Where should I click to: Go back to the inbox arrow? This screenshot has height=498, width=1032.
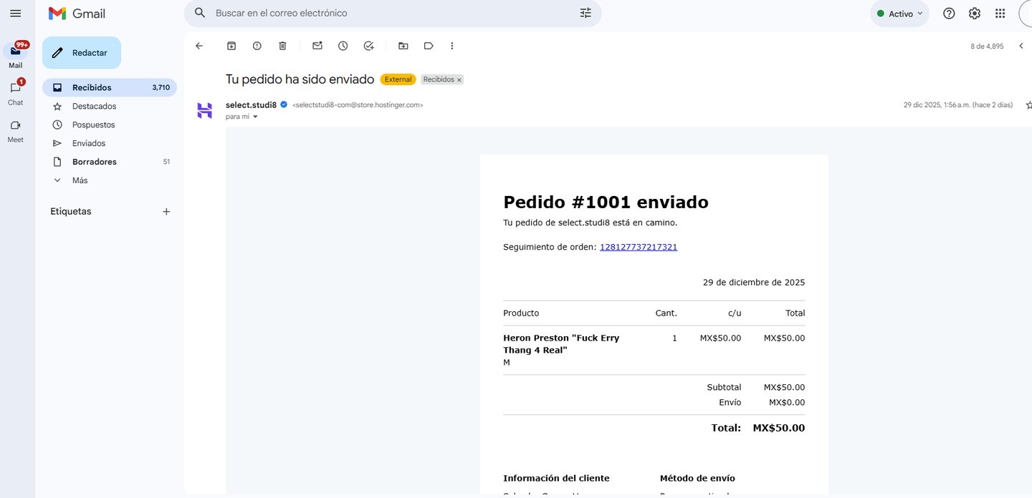pyautogui.click(x=199, y=46)
